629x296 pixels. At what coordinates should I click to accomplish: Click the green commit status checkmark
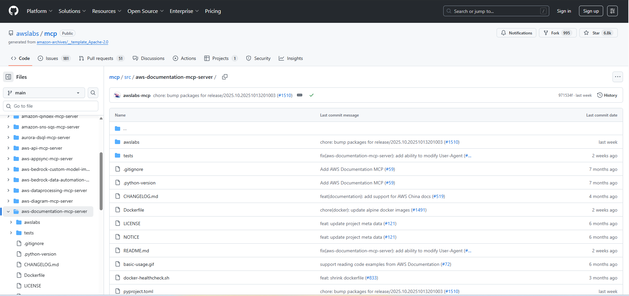click(x=311, y=95)
